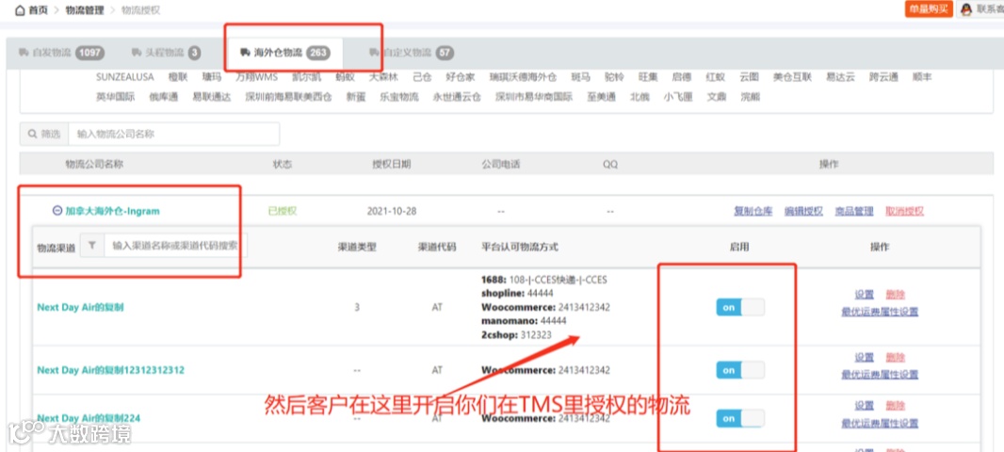The image size is (1004, 452).
Task: Select 深圳前海易联美西仓 provider
Action: 288,97
